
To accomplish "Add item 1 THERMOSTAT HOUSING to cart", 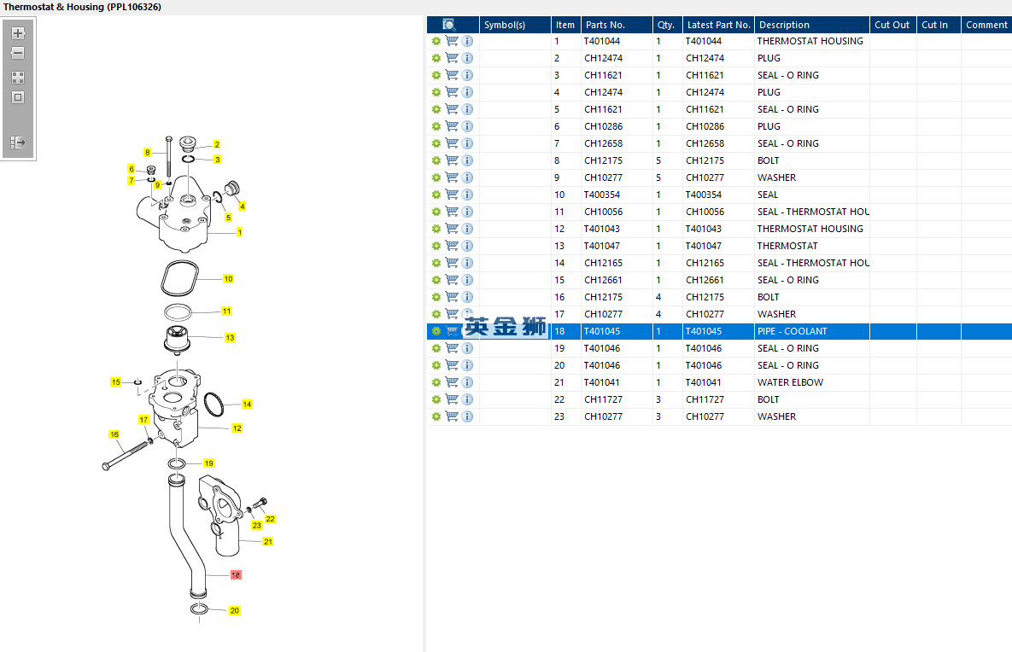I will tap(452, 41).
